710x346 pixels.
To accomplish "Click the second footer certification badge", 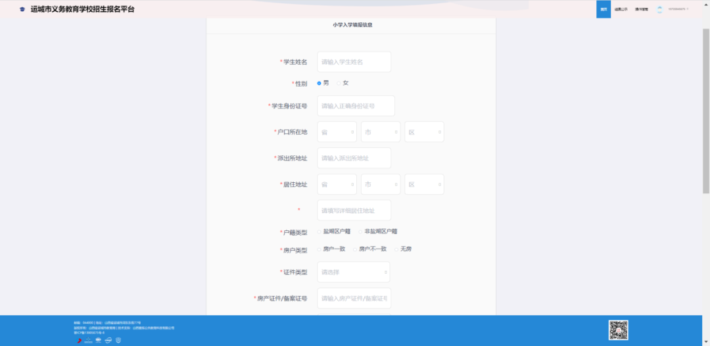I will click(x=88, y=340).
